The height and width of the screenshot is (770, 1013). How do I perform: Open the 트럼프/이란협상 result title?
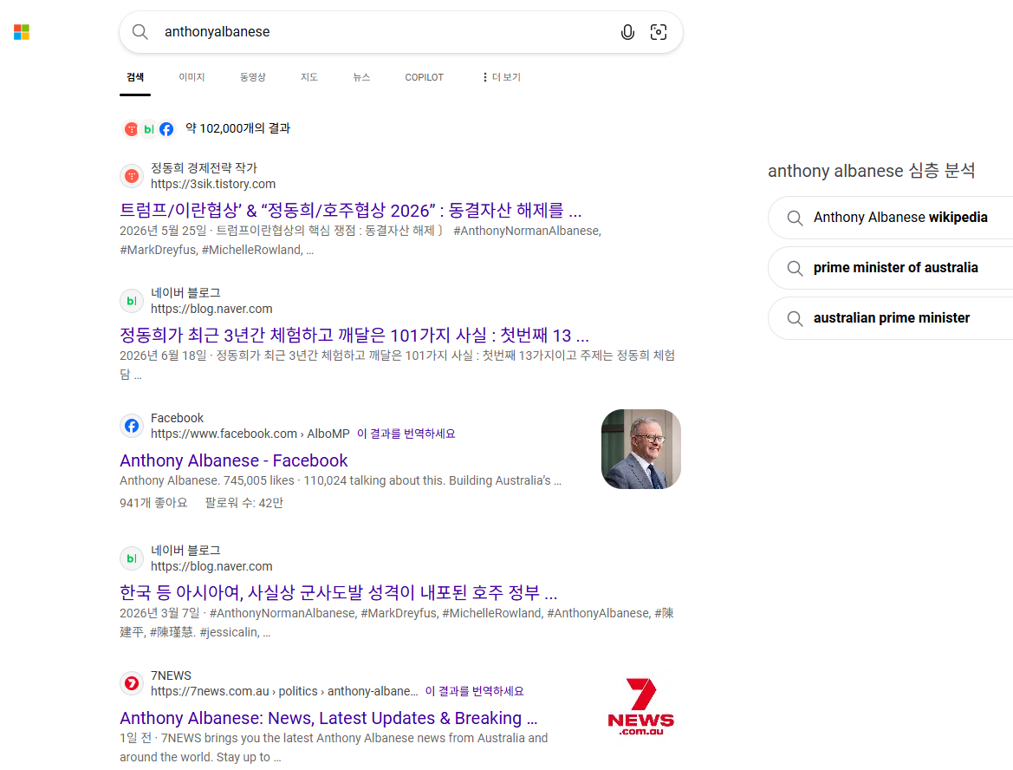350,210
